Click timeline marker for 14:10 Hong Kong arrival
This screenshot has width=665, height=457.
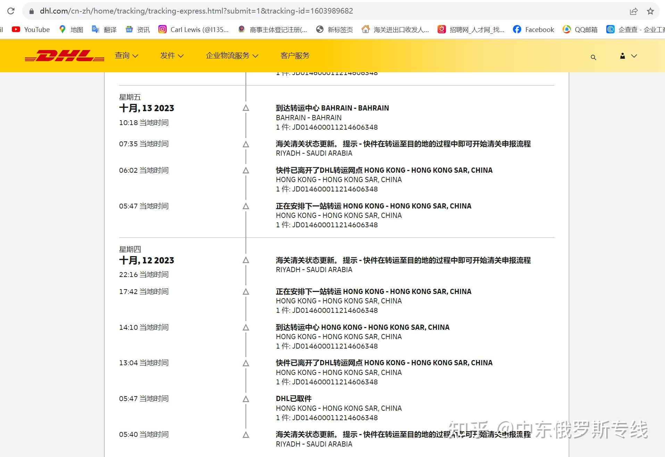tap(246, 328)
